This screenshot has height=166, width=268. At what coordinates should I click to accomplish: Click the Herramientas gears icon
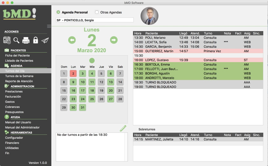[x=7, y=132]
